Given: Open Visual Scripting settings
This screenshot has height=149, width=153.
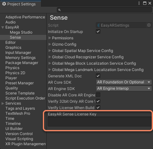Looking at the screenshot, I should pyautogui.click(x=19, y=139).
